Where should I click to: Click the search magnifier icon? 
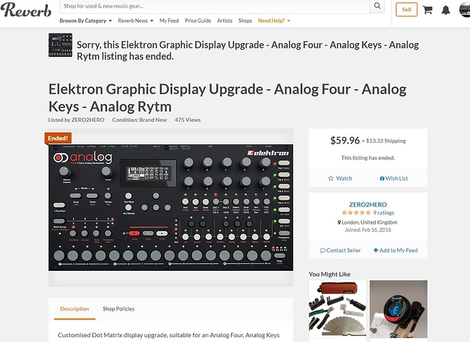click(378, 7)
